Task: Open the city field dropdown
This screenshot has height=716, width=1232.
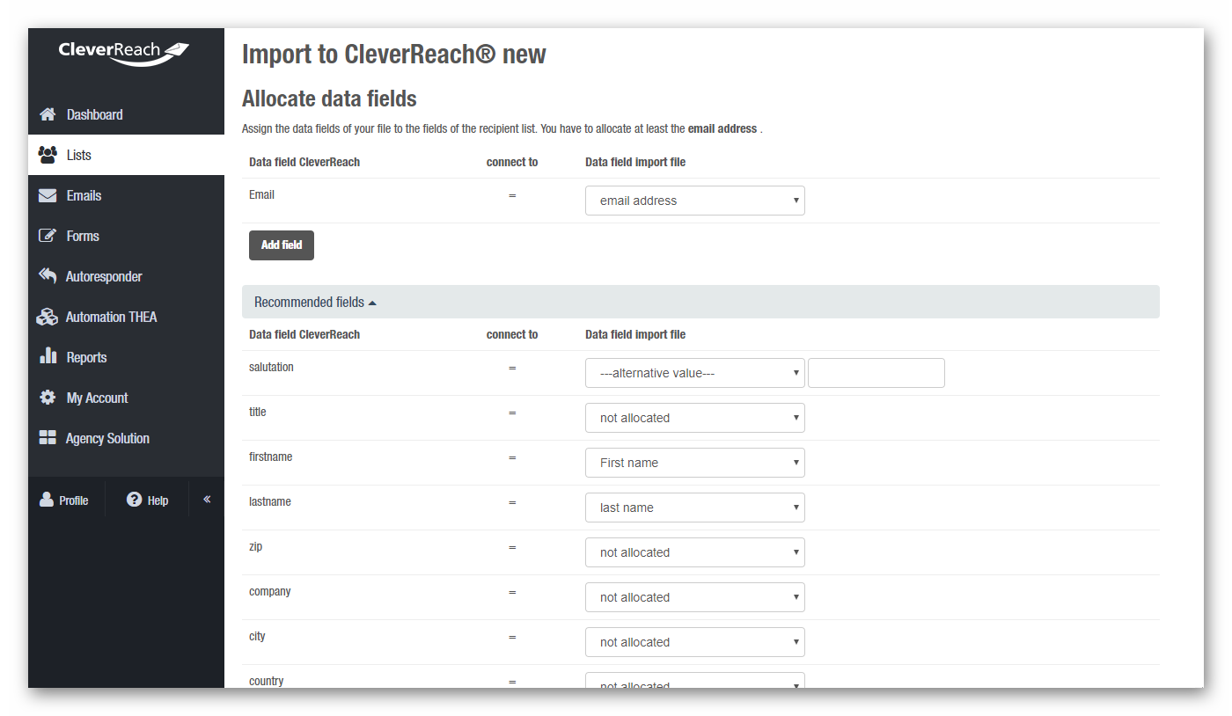Action: point(695,642)
